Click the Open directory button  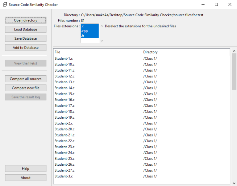tap(26, 20)
